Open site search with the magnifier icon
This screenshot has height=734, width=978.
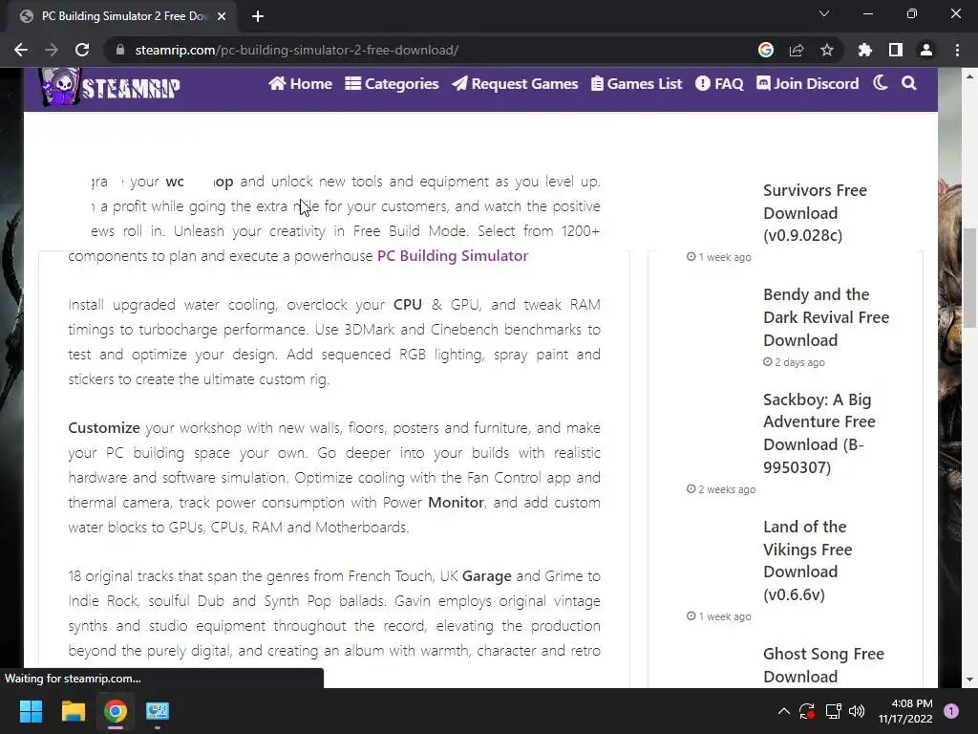coord(909,83)
